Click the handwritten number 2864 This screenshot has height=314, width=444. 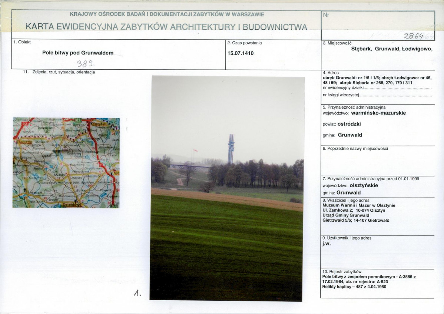414,36
